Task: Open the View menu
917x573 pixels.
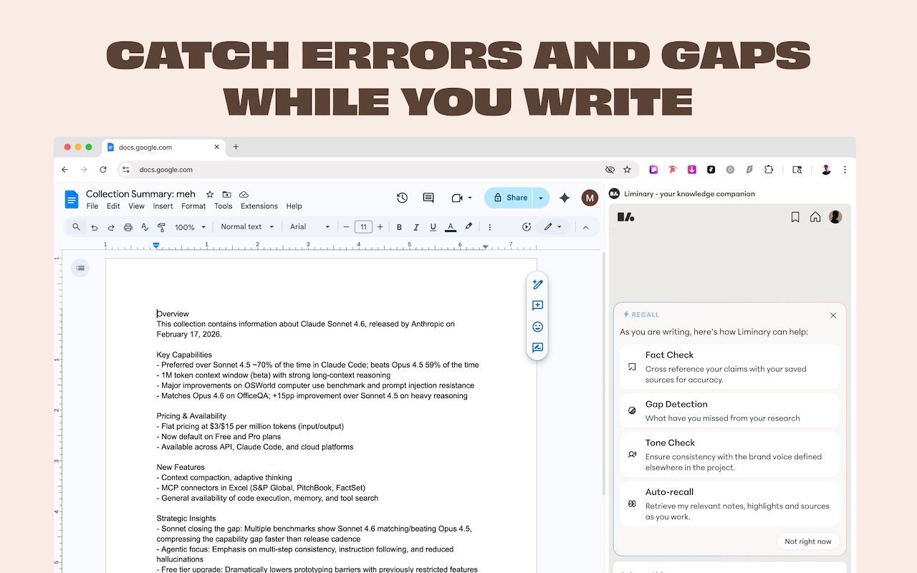Action: pyautogui.click(x=137, y=206)
